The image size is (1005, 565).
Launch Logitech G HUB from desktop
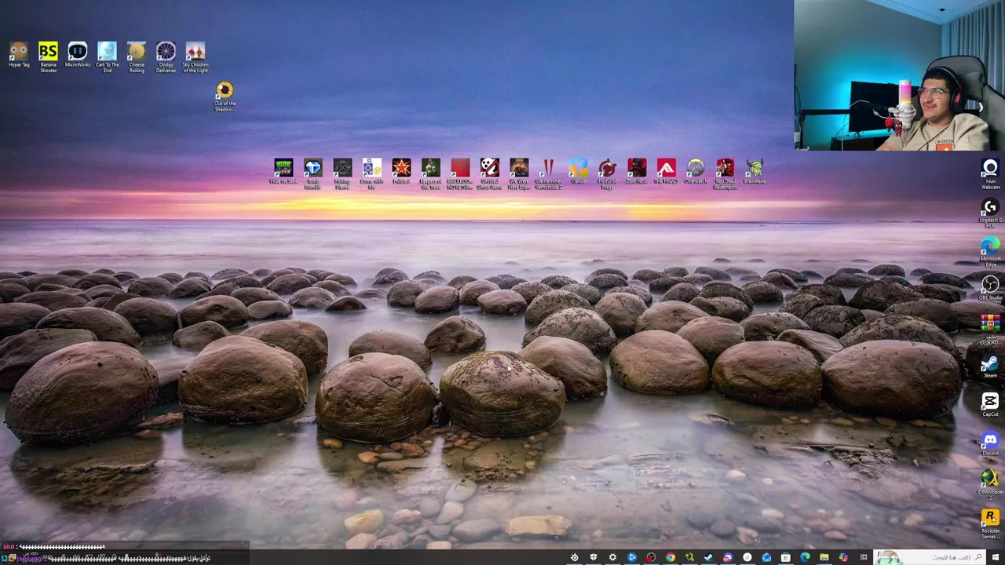pos(990,213)
